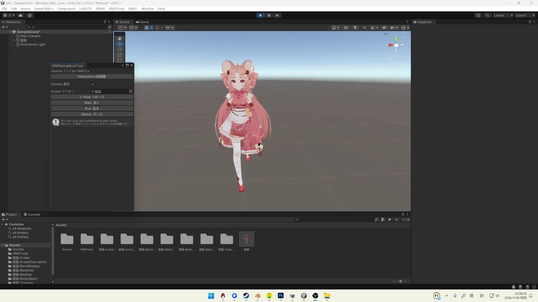Open the GameObject menu
Screen dimensions: 538x302
tap(44, 9)
